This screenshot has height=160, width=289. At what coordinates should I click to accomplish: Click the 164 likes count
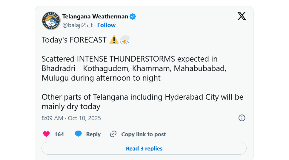(x=59, y=134)
